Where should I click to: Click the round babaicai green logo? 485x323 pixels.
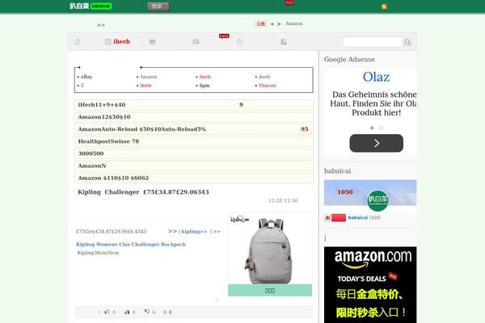[x=377, y=200]
